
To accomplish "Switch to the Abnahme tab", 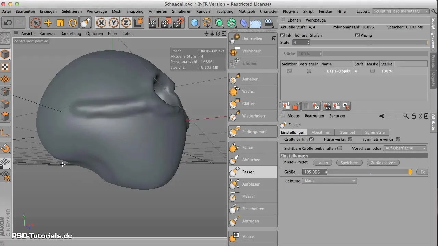I will point(320,132).
